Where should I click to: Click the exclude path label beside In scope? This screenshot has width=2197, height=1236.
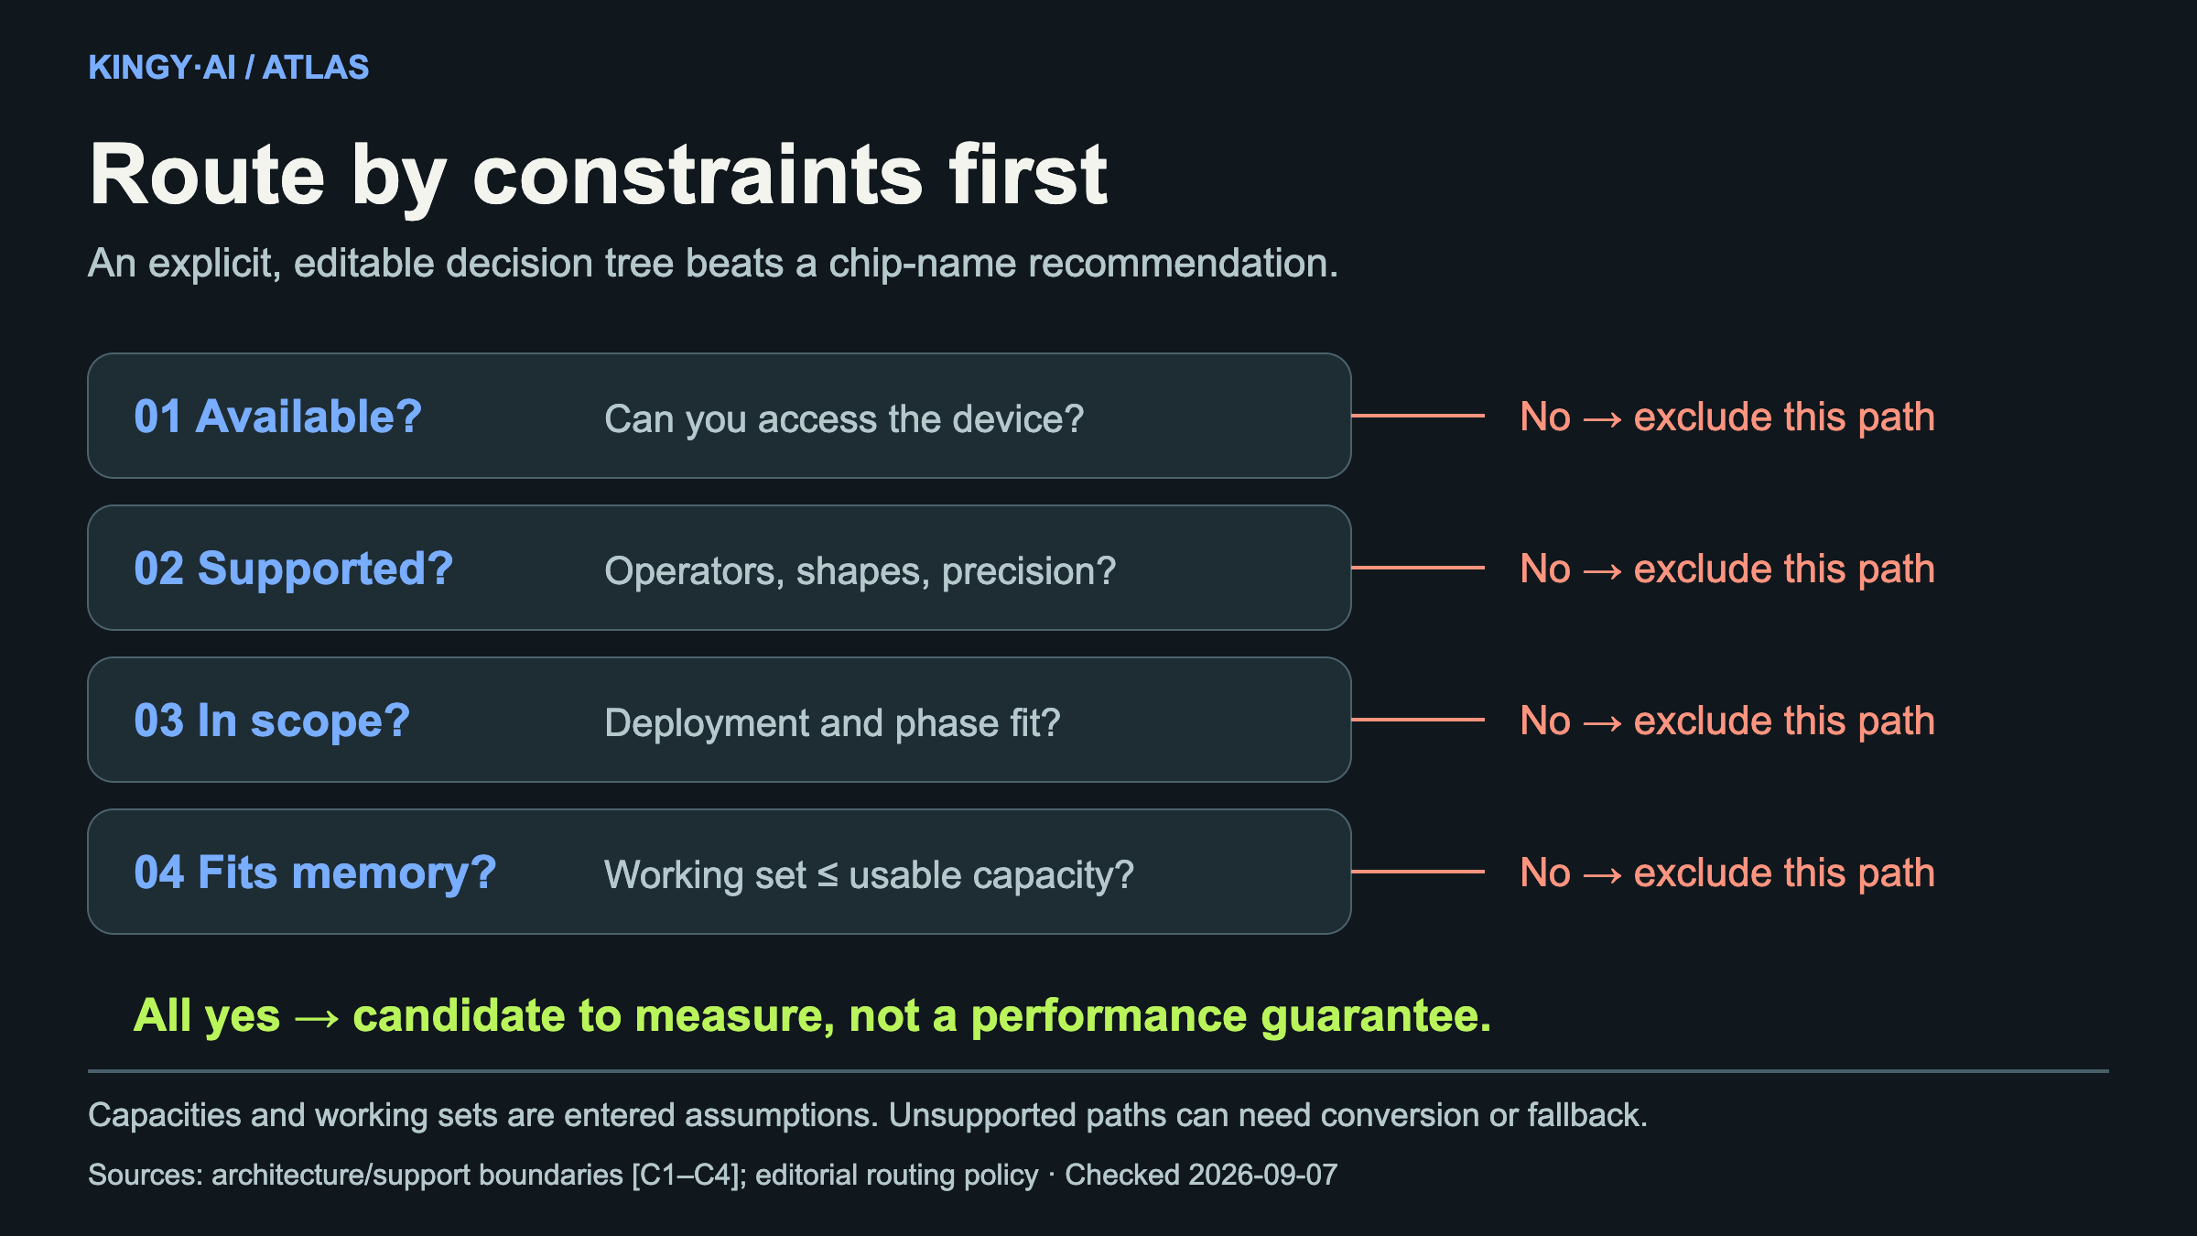point(1727,721)
